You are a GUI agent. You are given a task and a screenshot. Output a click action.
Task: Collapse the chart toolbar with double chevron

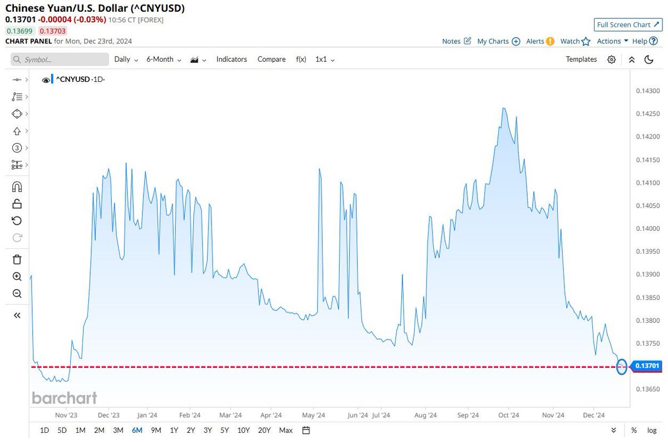coord(631,60)
